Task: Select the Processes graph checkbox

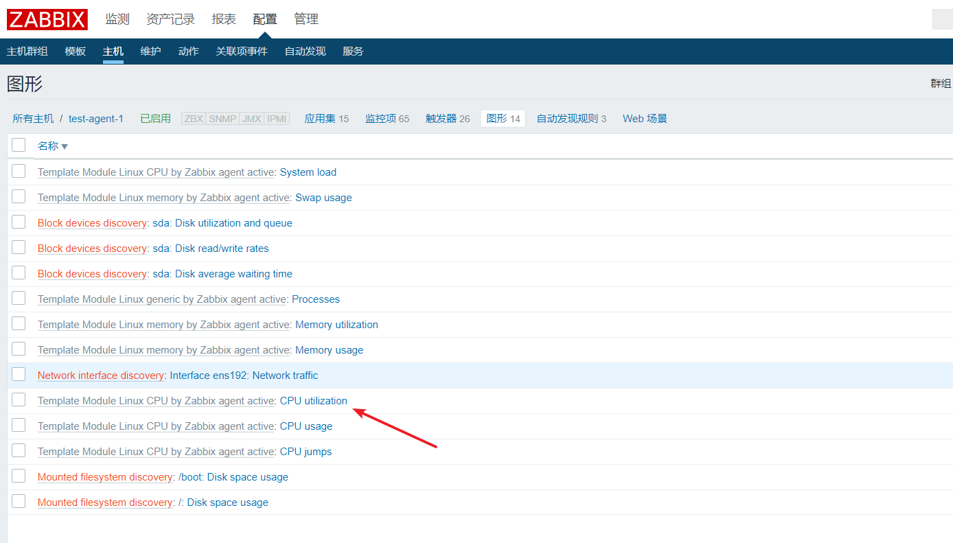Action: pos(19,298)
